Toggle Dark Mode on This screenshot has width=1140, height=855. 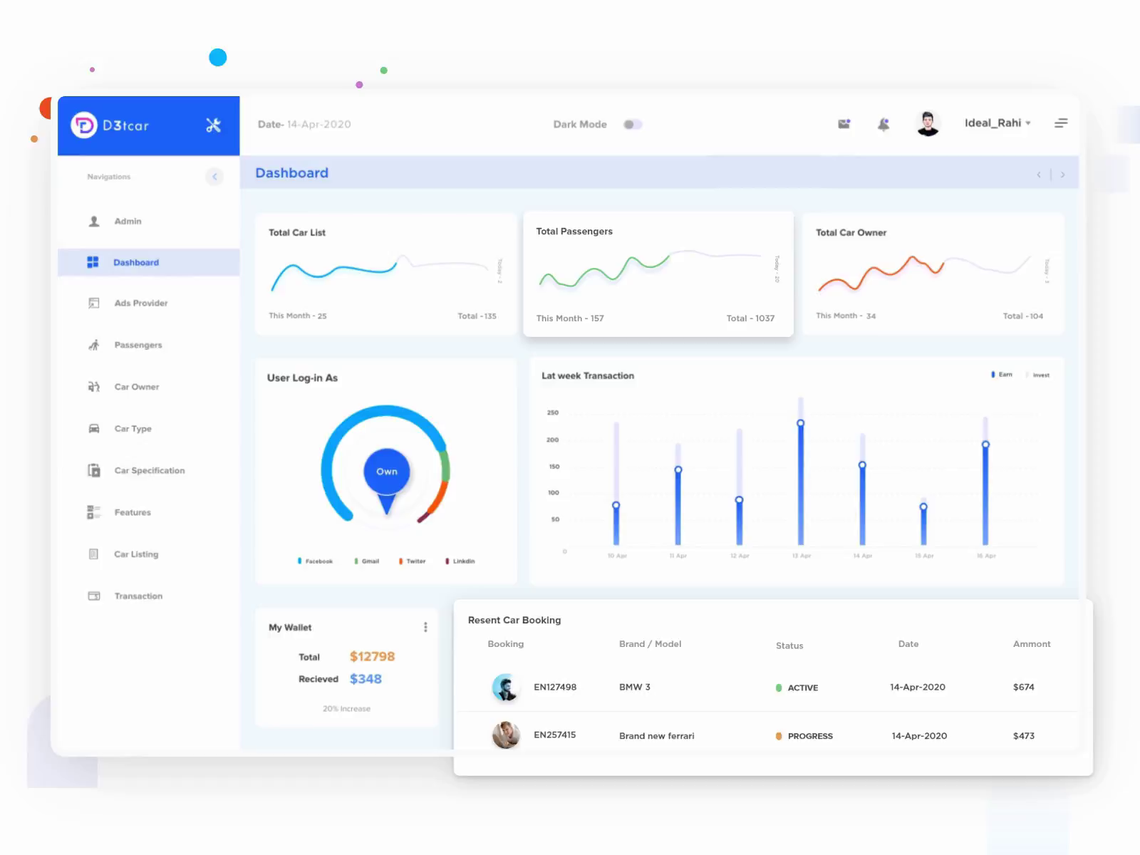633,124
